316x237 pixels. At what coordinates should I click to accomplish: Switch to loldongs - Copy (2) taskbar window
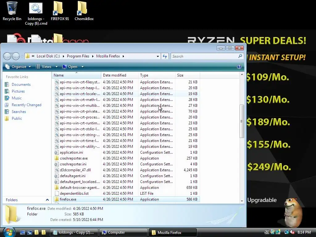pyautogui.click(x=74, y=232)
